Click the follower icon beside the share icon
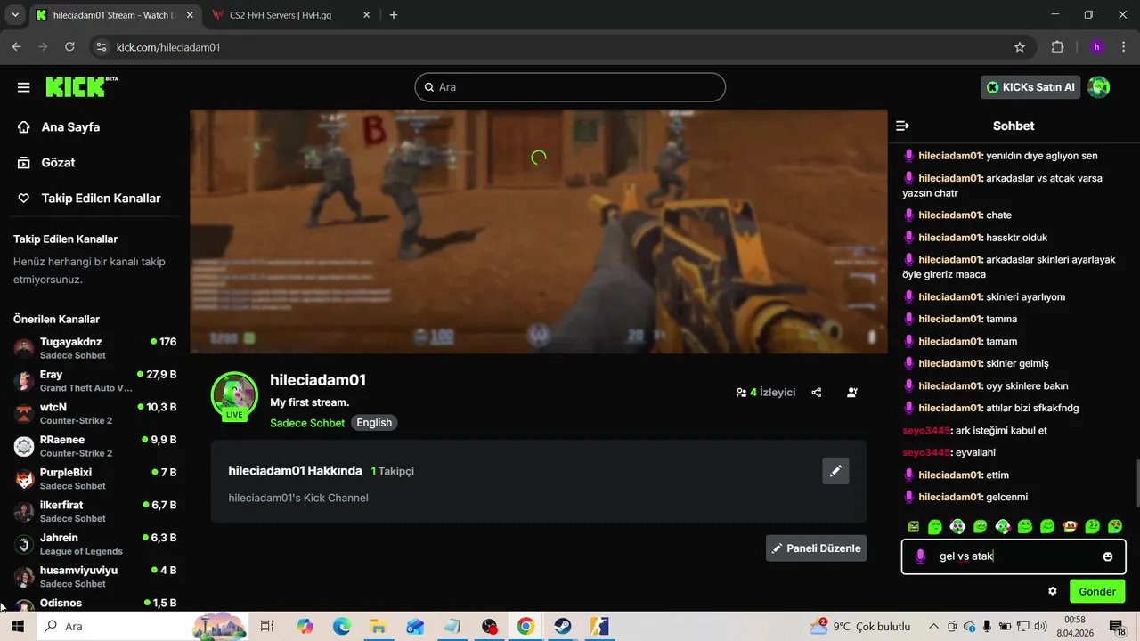The height and width of the screenshot is (641, 1140). click(852, 392)
